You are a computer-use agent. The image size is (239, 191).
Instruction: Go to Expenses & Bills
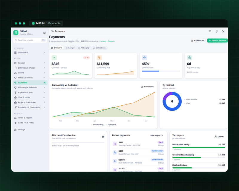(x=30, y=93)
